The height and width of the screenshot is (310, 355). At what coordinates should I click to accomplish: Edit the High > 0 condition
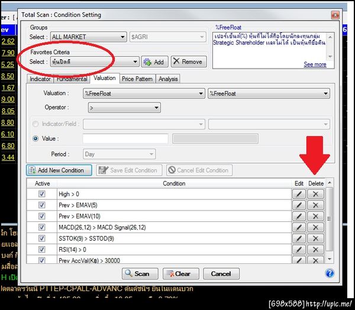[299, 194]
